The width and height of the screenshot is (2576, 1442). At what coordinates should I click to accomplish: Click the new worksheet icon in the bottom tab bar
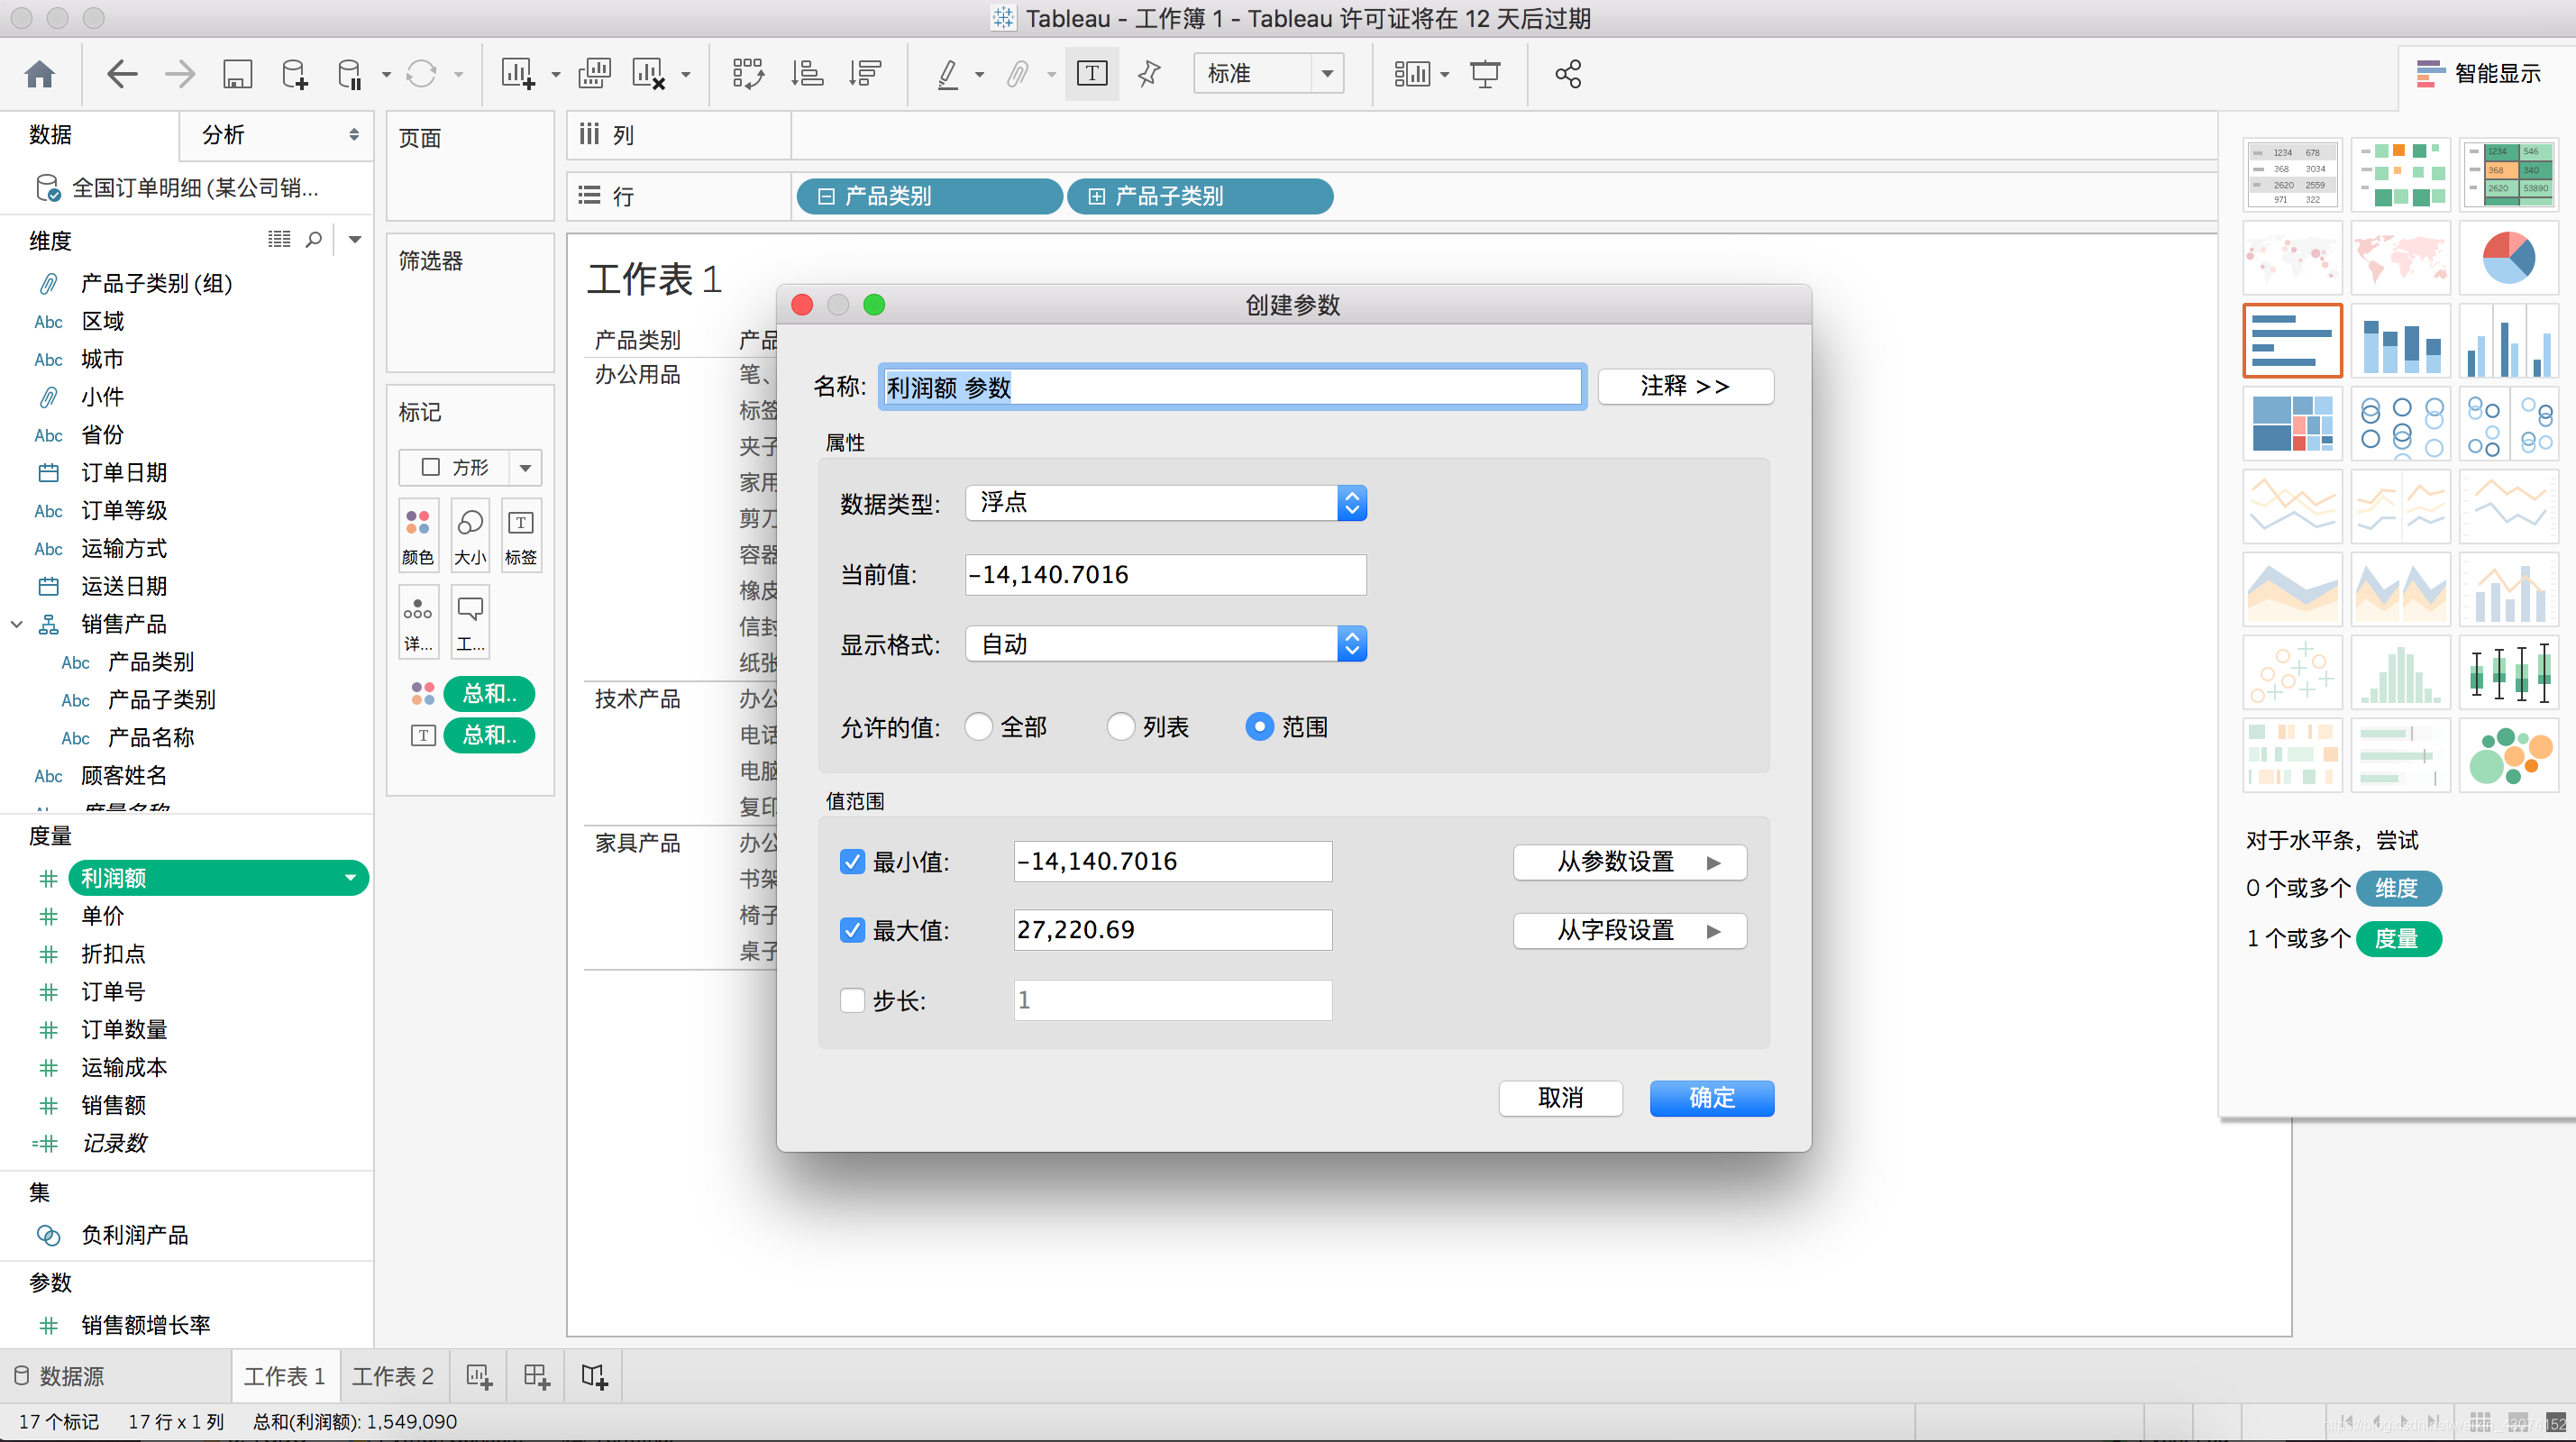[x=479, y=1376]
